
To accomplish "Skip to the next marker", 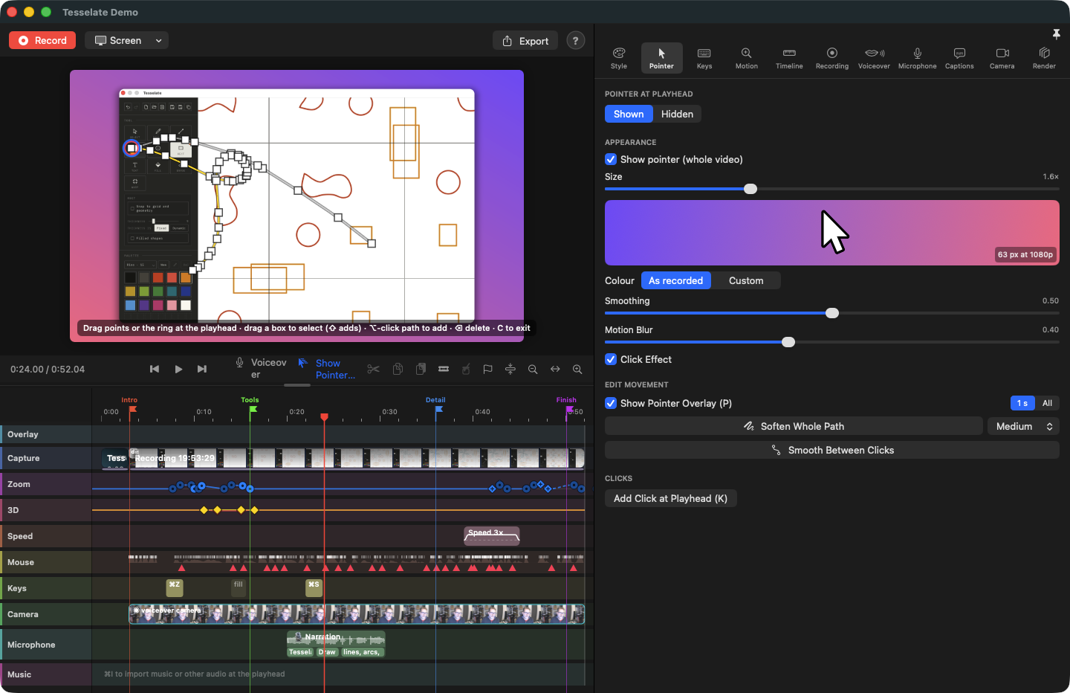I will tap(202, 369).
